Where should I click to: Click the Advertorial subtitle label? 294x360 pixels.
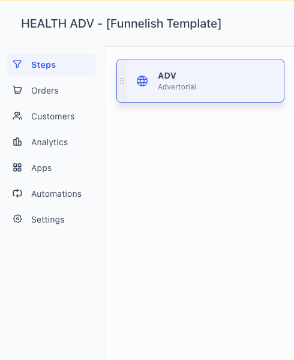[x=177, y=87]
